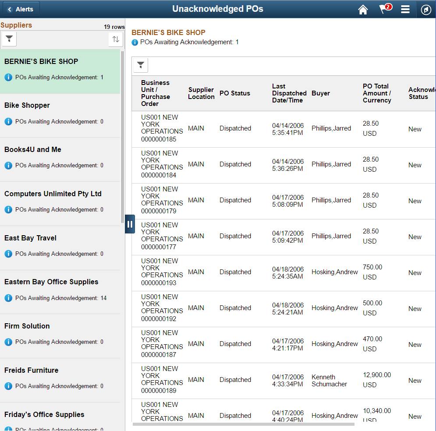Screen dimensions: 436x431
Task: Select supplier Freids Furniture
Action: [60, 380]
